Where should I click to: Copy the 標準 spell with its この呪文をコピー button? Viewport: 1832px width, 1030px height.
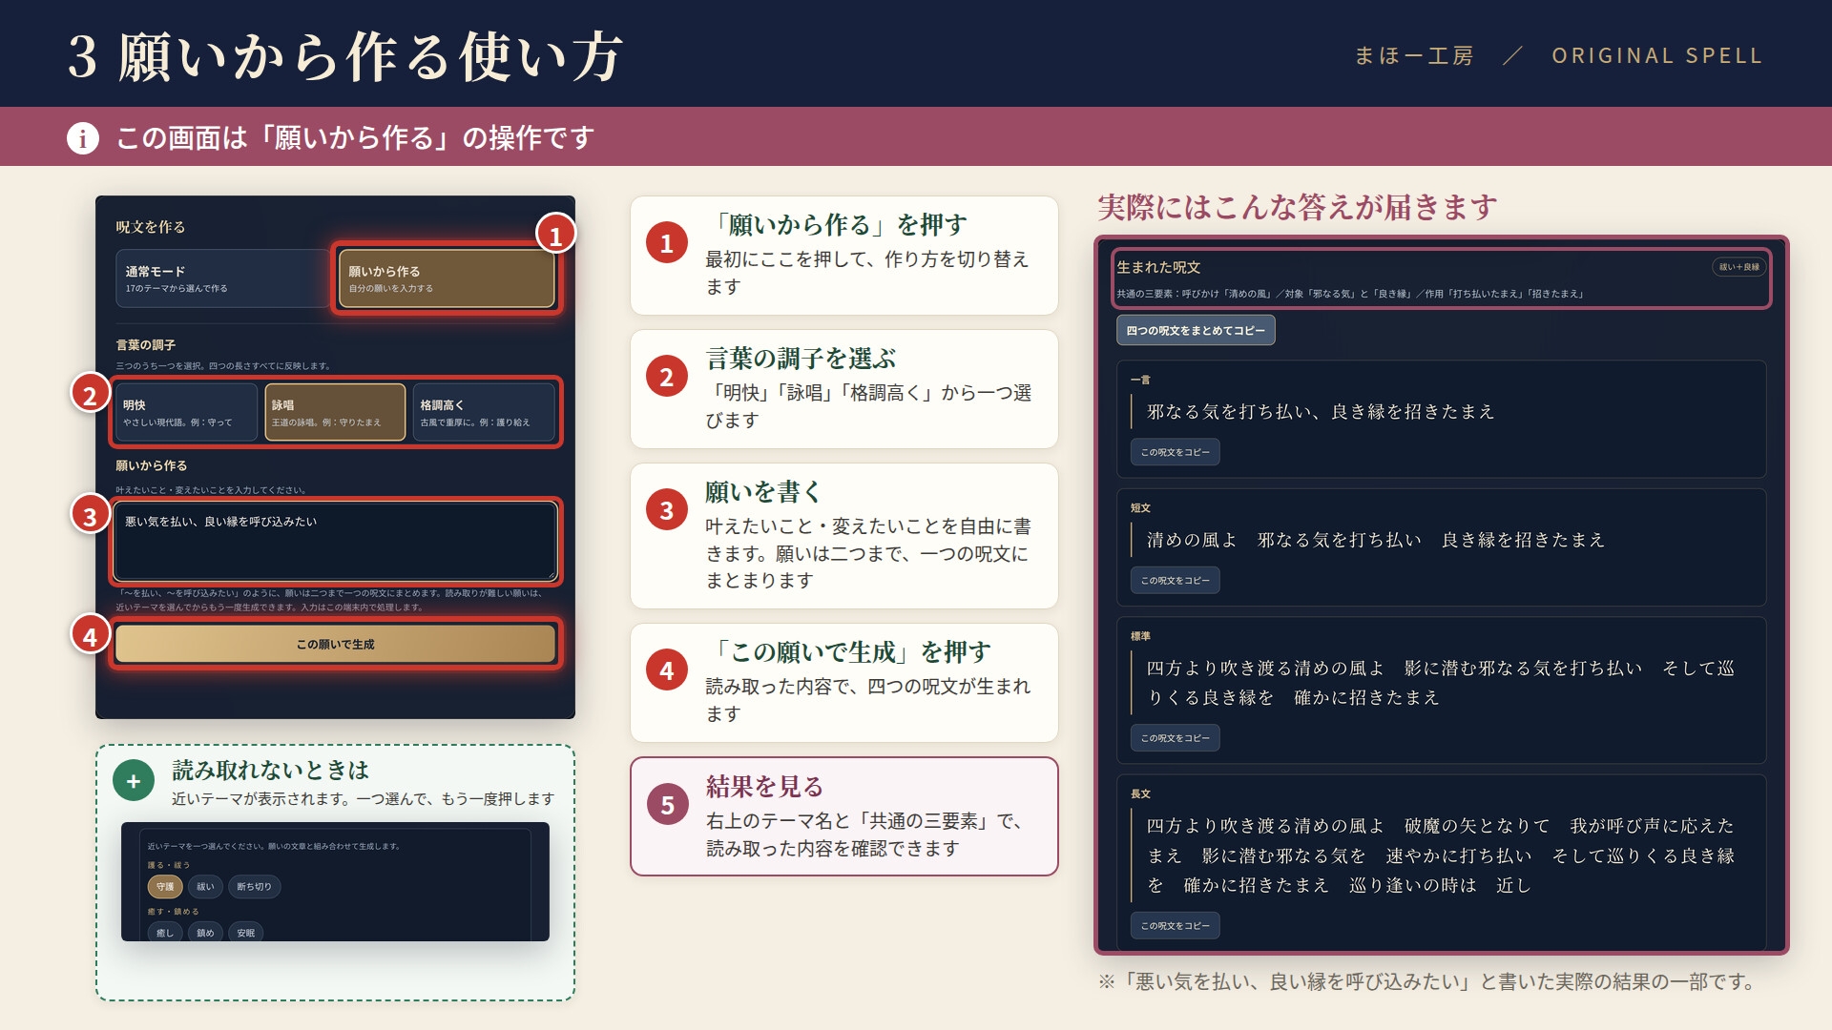point(1175,738)
